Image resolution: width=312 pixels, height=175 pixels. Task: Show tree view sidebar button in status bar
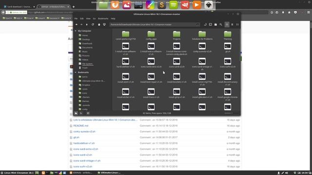[81, 113]
